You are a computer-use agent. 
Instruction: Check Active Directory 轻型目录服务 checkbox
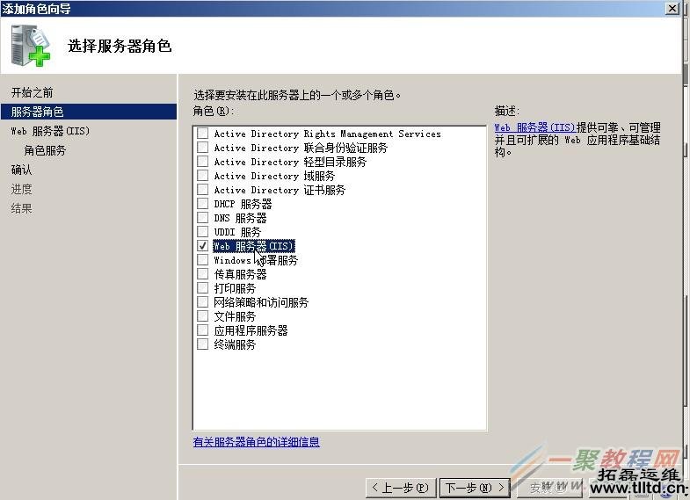(202, 162)
